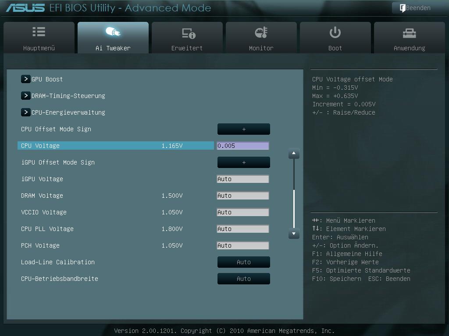Expand CPU-Energieverwaltung submenu arrow
Screen dimensions: 449x336
(x=26, y=112)
